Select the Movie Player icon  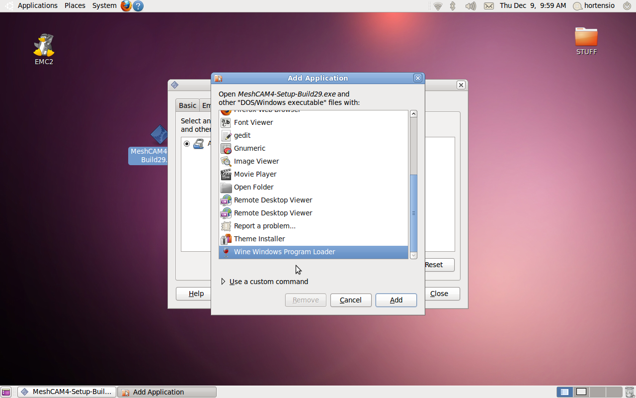[x=226, y=174]
